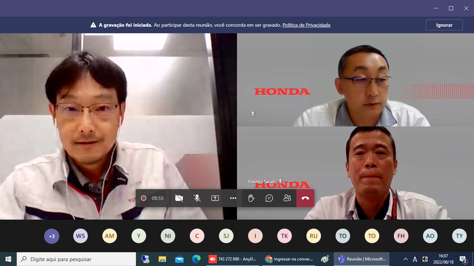
Task: Show the participants list
Action: [287, 198]
